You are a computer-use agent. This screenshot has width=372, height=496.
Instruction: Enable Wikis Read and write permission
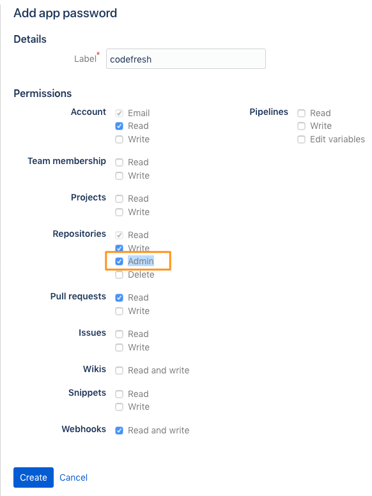point(119,370)
